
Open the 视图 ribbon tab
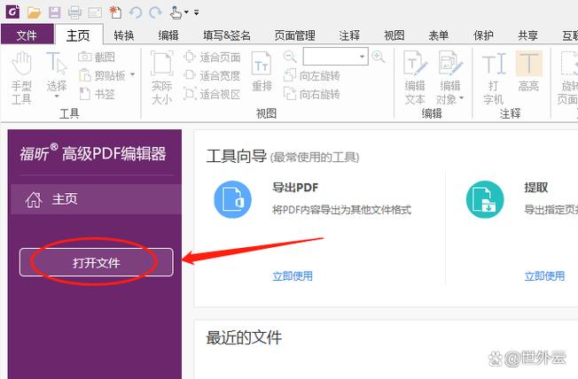point(394,35)
